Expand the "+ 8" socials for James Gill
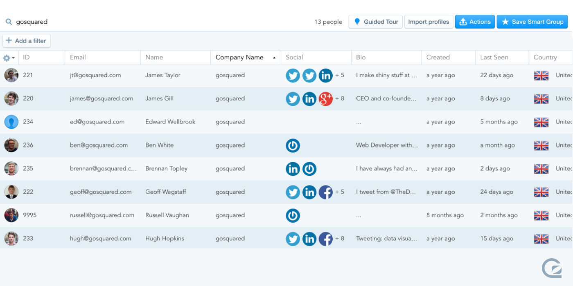Viewport: 573px width, 286px height. point(340,98)
